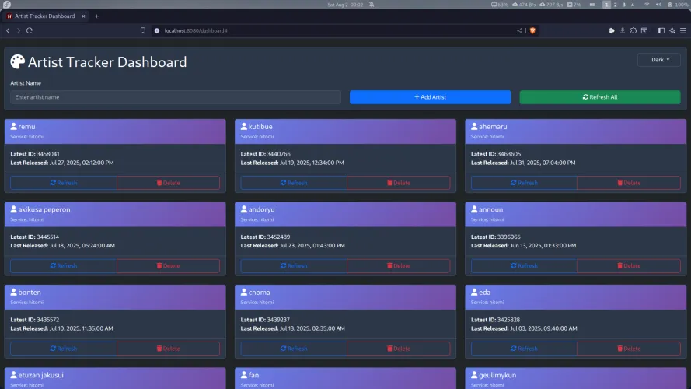Click the user icon next to geulimykun
Viewport: 691px width, 389px height.
pos(474,375)
